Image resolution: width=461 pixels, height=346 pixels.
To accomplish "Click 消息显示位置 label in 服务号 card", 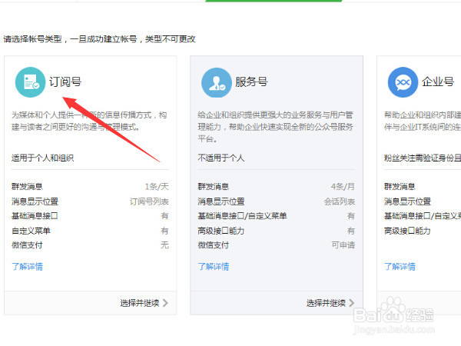I will [221, 201].
